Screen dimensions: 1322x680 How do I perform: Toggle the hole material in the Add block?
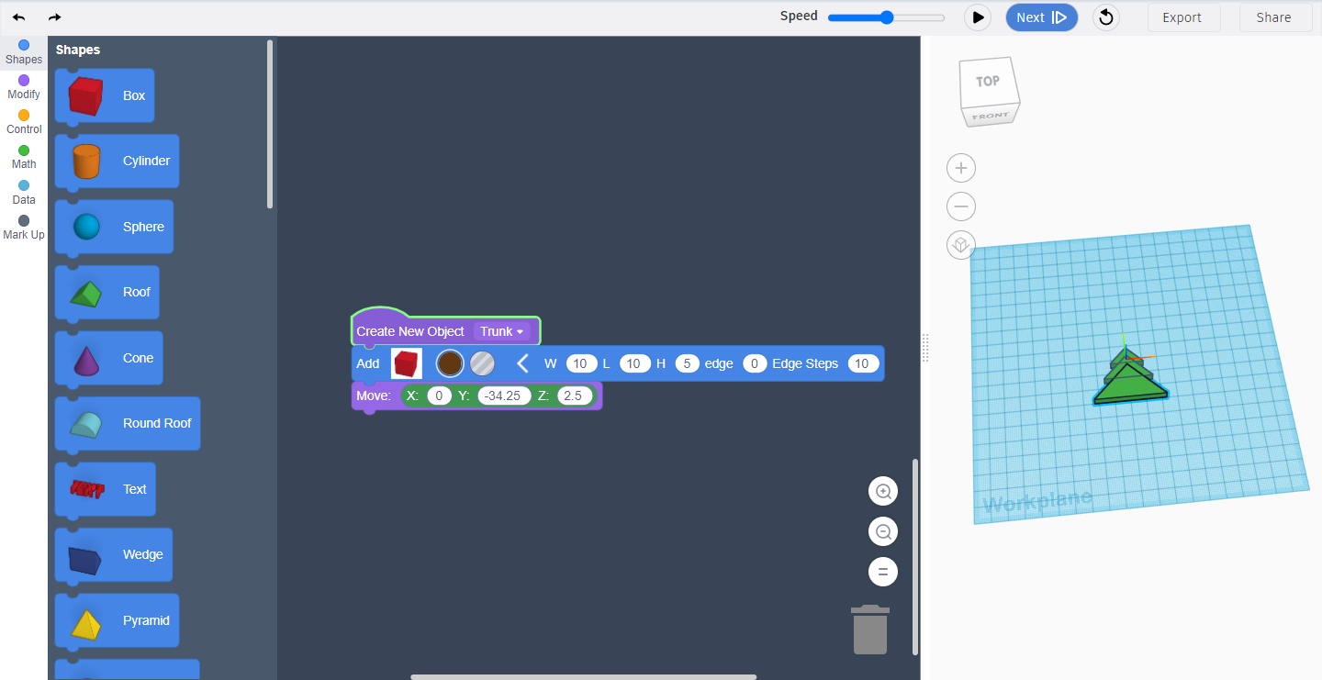[x=482, y=362]
